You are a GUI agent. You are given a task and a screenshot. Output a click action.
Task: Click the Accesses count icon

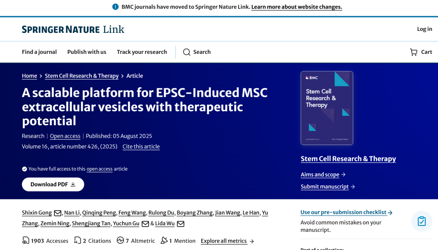[x=26, y=241]
